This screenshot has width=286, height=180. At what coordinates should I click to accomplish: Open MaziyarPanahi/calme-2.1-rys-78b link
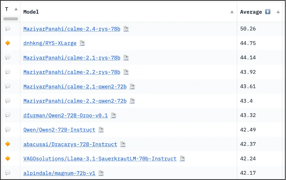tap(72, 58)
